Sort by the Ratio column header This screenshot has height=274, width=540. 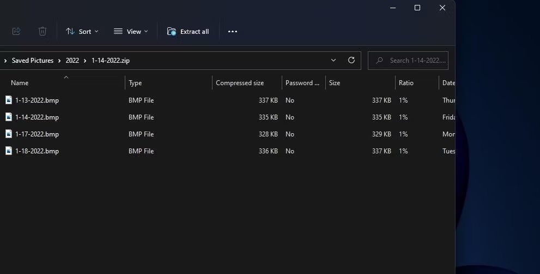click(406, 83)
